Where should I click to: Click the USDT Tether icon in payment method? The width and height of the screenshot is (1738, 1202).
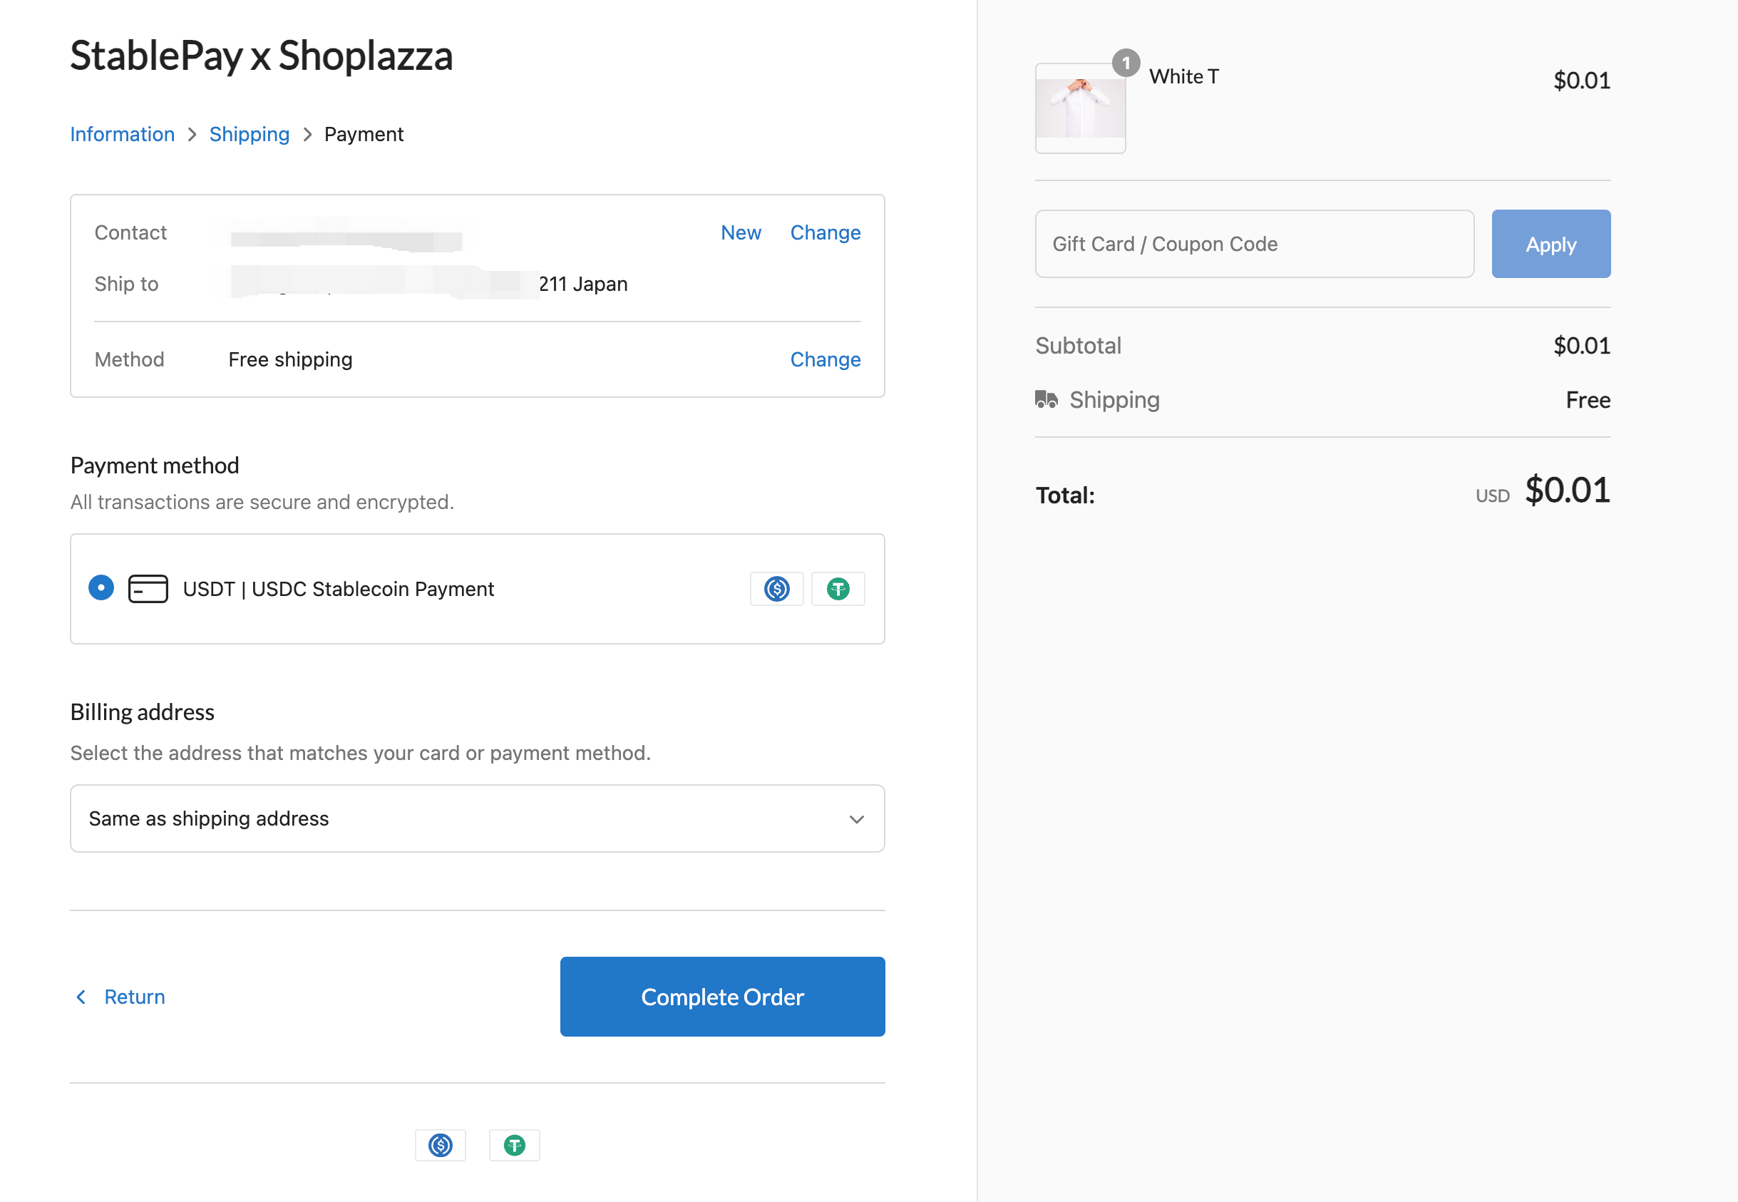click(x=838, y=588)
